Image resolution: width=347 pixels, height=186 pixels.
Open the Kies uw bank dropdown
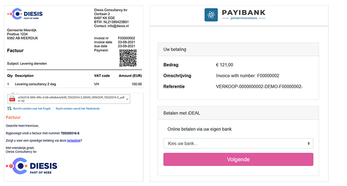click(238, 144)
